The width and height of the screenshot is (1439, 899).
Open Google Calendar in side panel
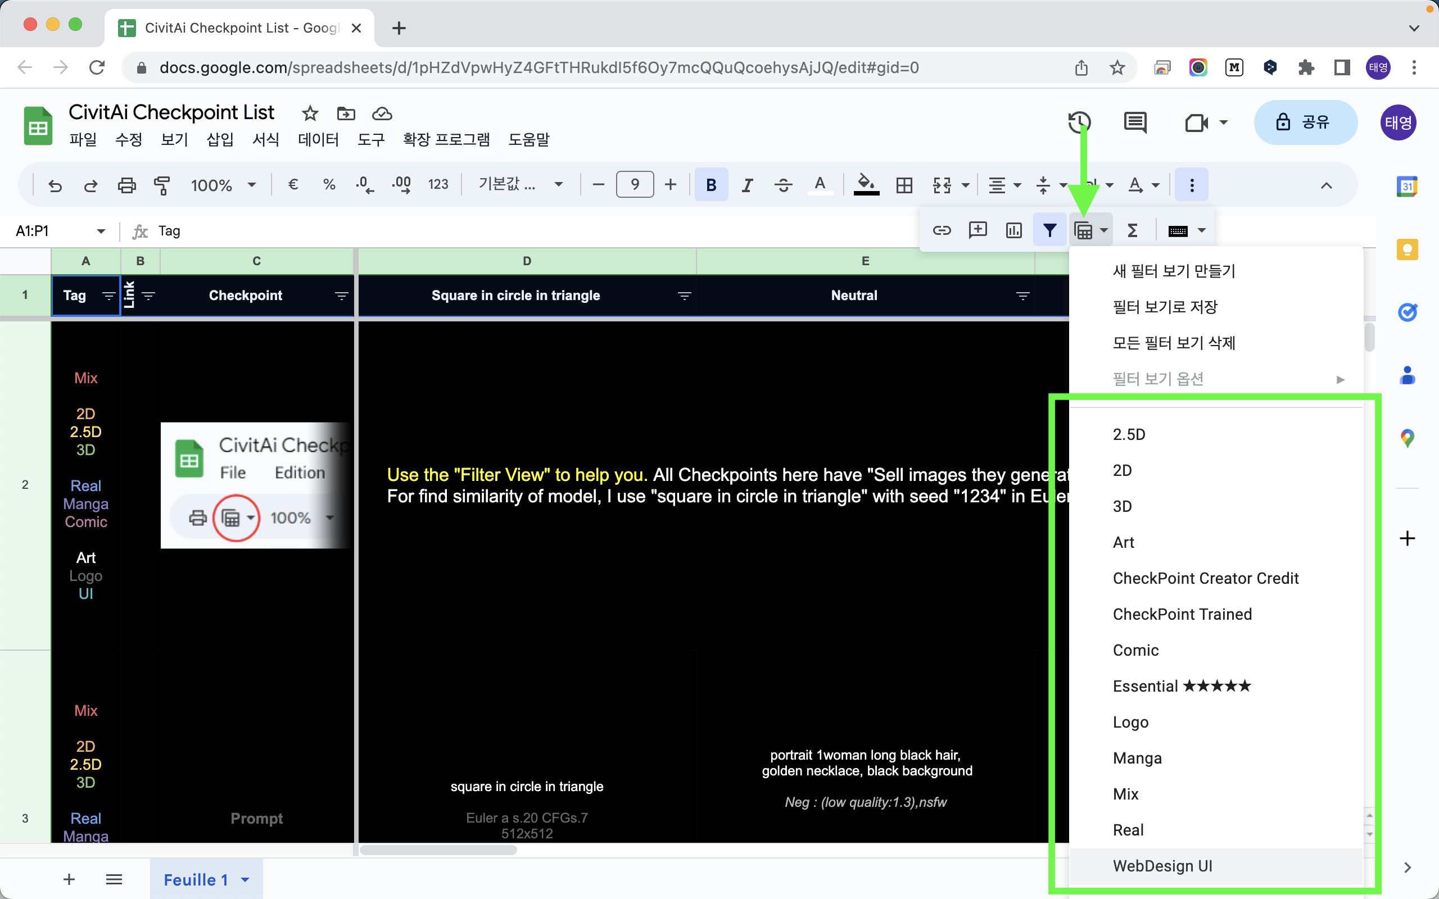(1407, 187)
